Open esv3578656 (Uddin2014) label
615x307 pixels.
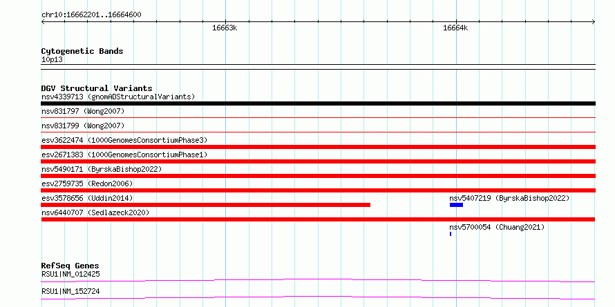point(87,198)
